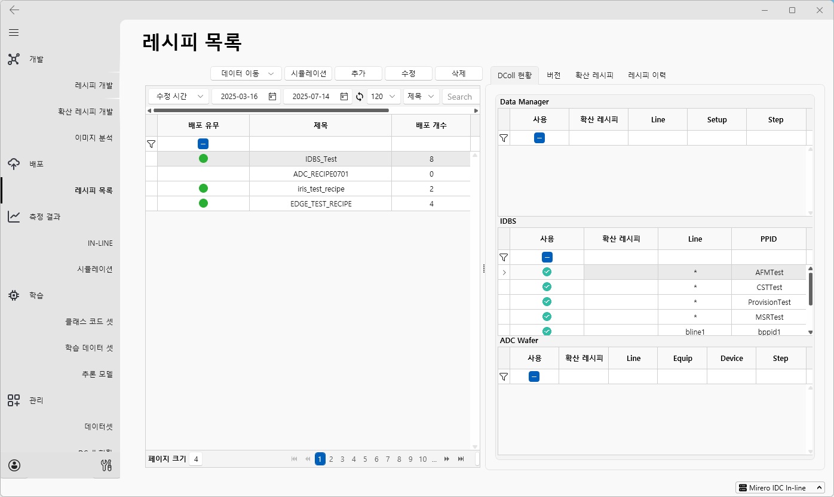The height and width of the screenshot is (497, 834).
Task: Click the user profile icon at bottom left
Action: click(x=14, y=465)
